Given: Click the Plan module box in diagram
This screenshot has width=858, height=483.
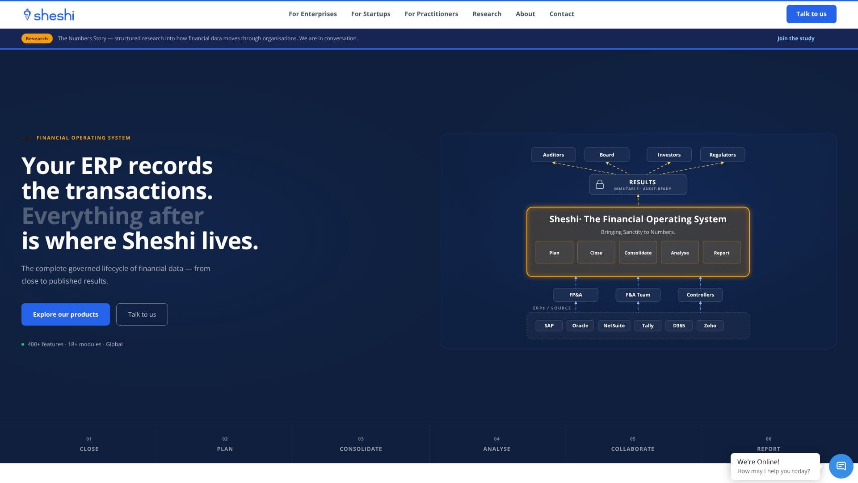Looking at the screenshot, I should tap(554, 253).
